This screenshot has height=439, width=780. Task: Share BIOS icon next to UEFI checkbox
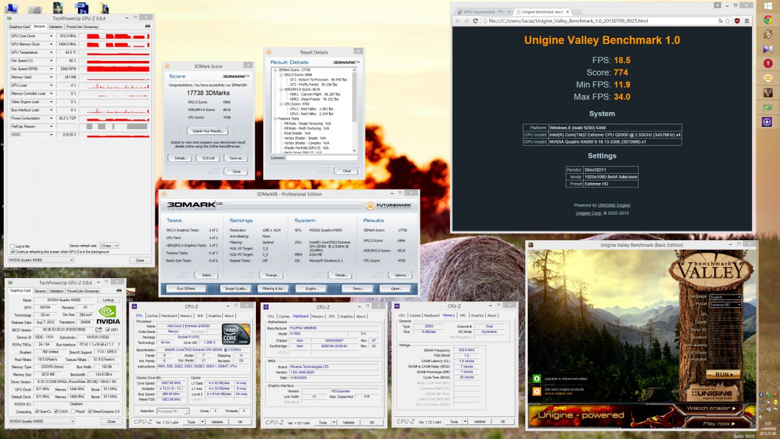pyautogui.click(x=99, y=329)
